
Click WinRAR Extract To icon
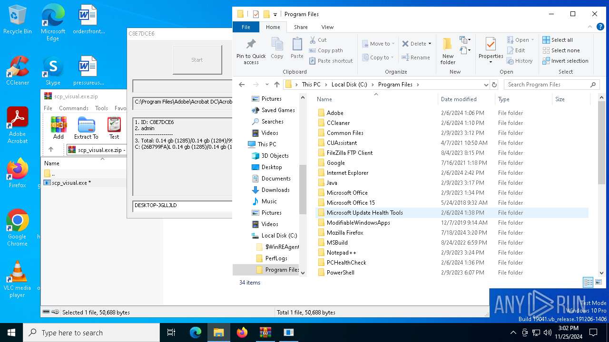[x=86, y=128]
